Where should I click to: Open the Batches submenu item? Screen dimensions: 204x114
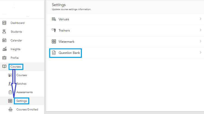[21, 84]
